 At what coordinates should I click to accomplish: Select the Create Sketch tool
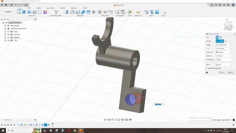coord(19,12)
